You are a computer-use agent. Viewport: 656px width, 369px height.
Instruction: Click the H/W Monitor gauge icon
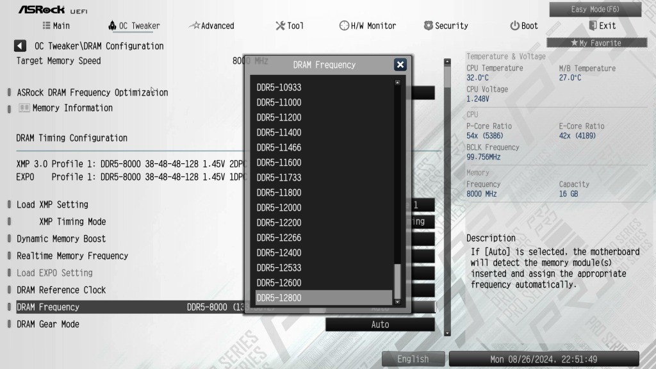[344, 26]
